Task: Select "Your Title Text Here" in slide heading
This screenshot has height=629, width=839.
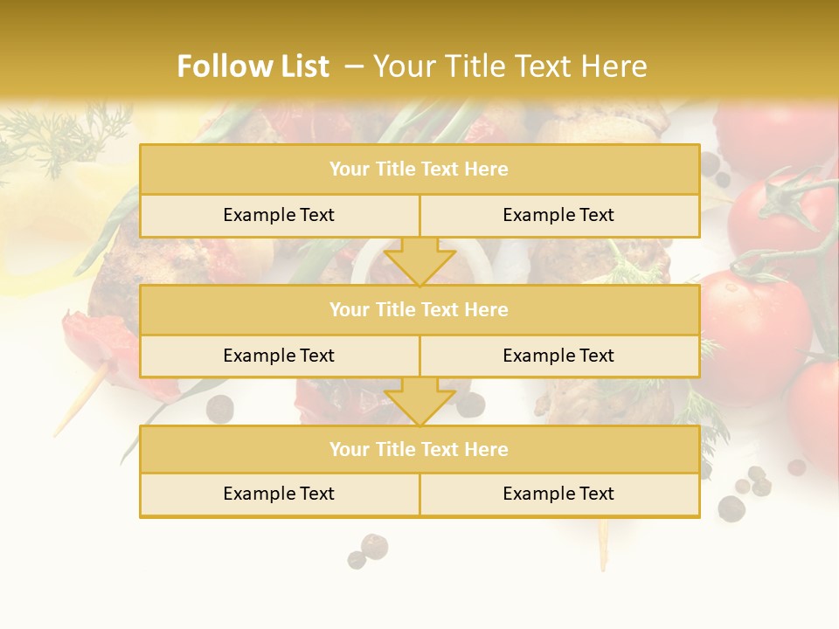Action: [510, 66]
